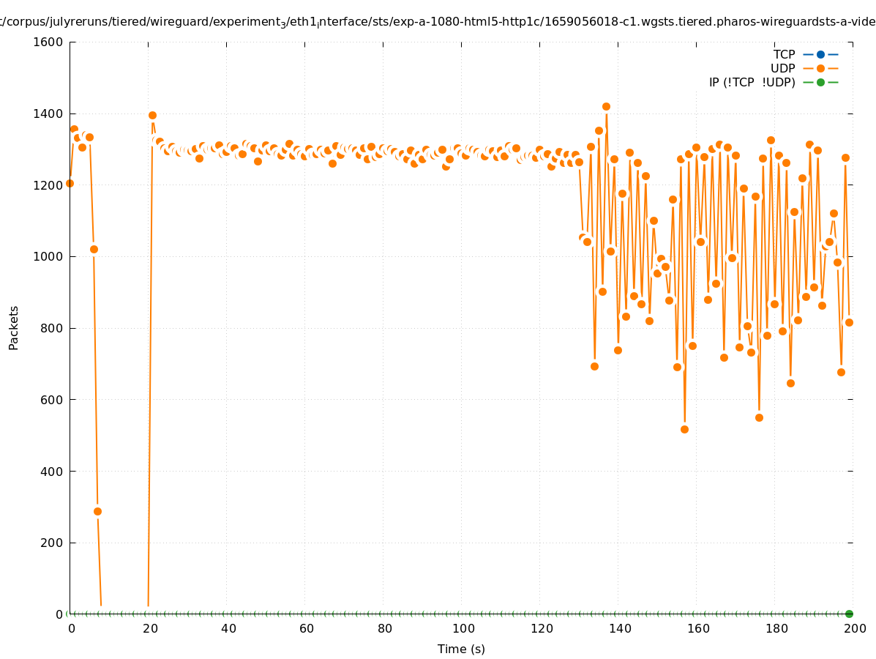Click the 1000 tick label on y-axis

48,256
